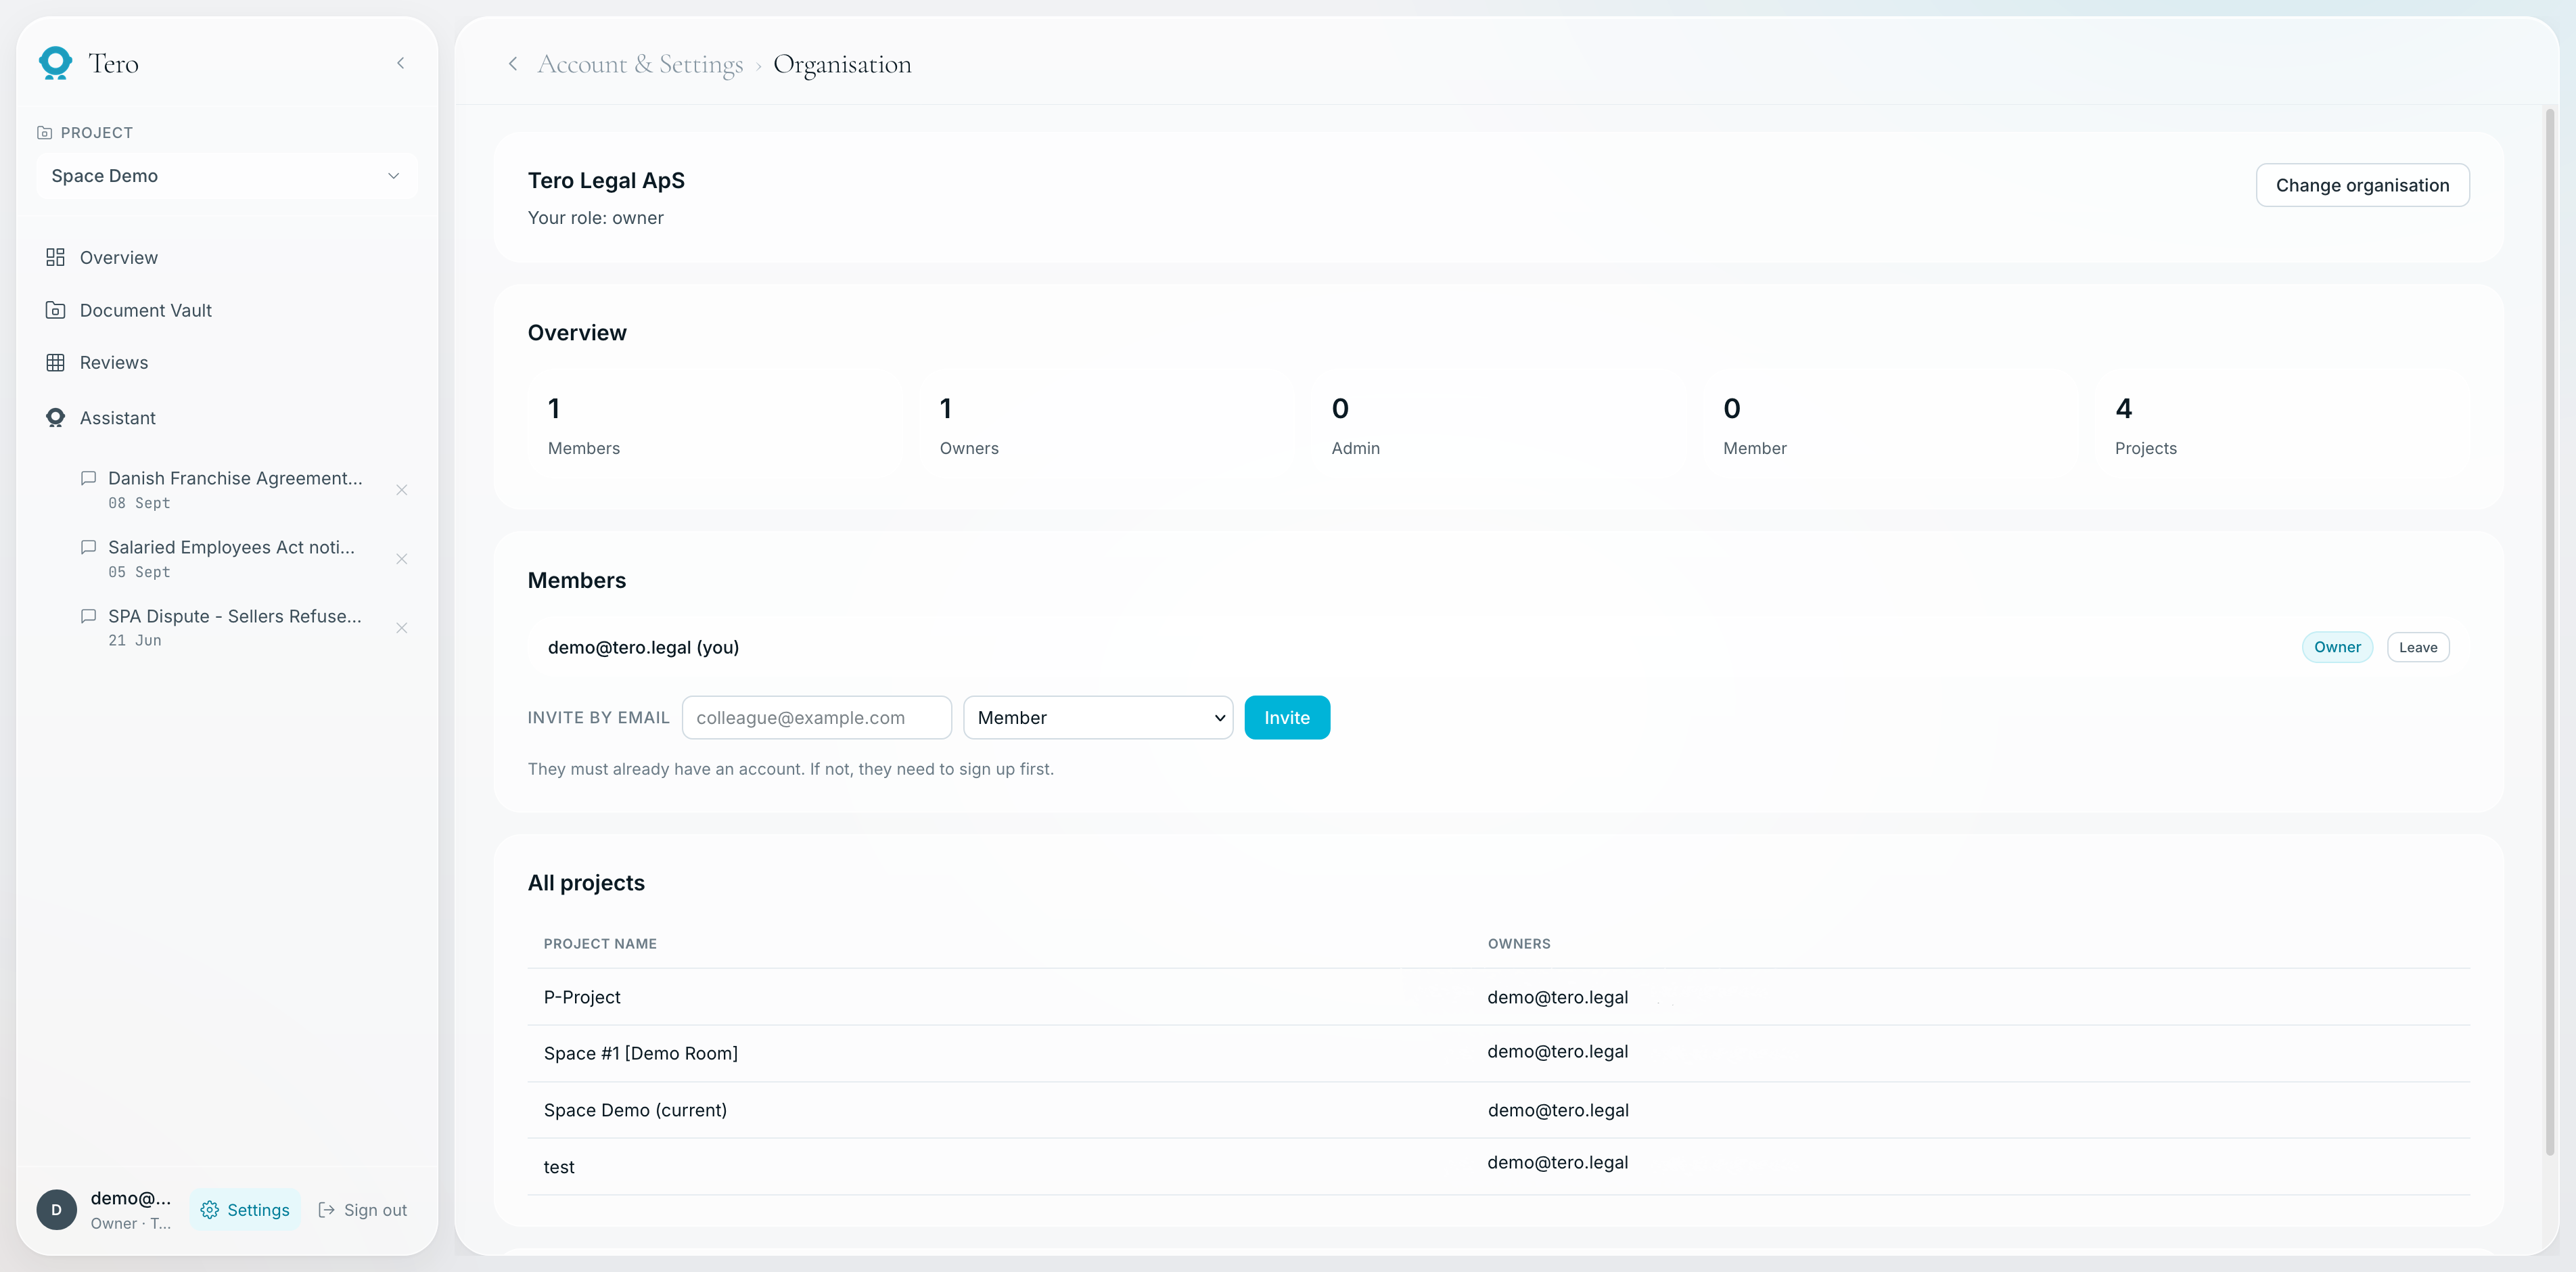
Task: Click demo@tero.legal (you) member entry
Action: pos(643,647)
